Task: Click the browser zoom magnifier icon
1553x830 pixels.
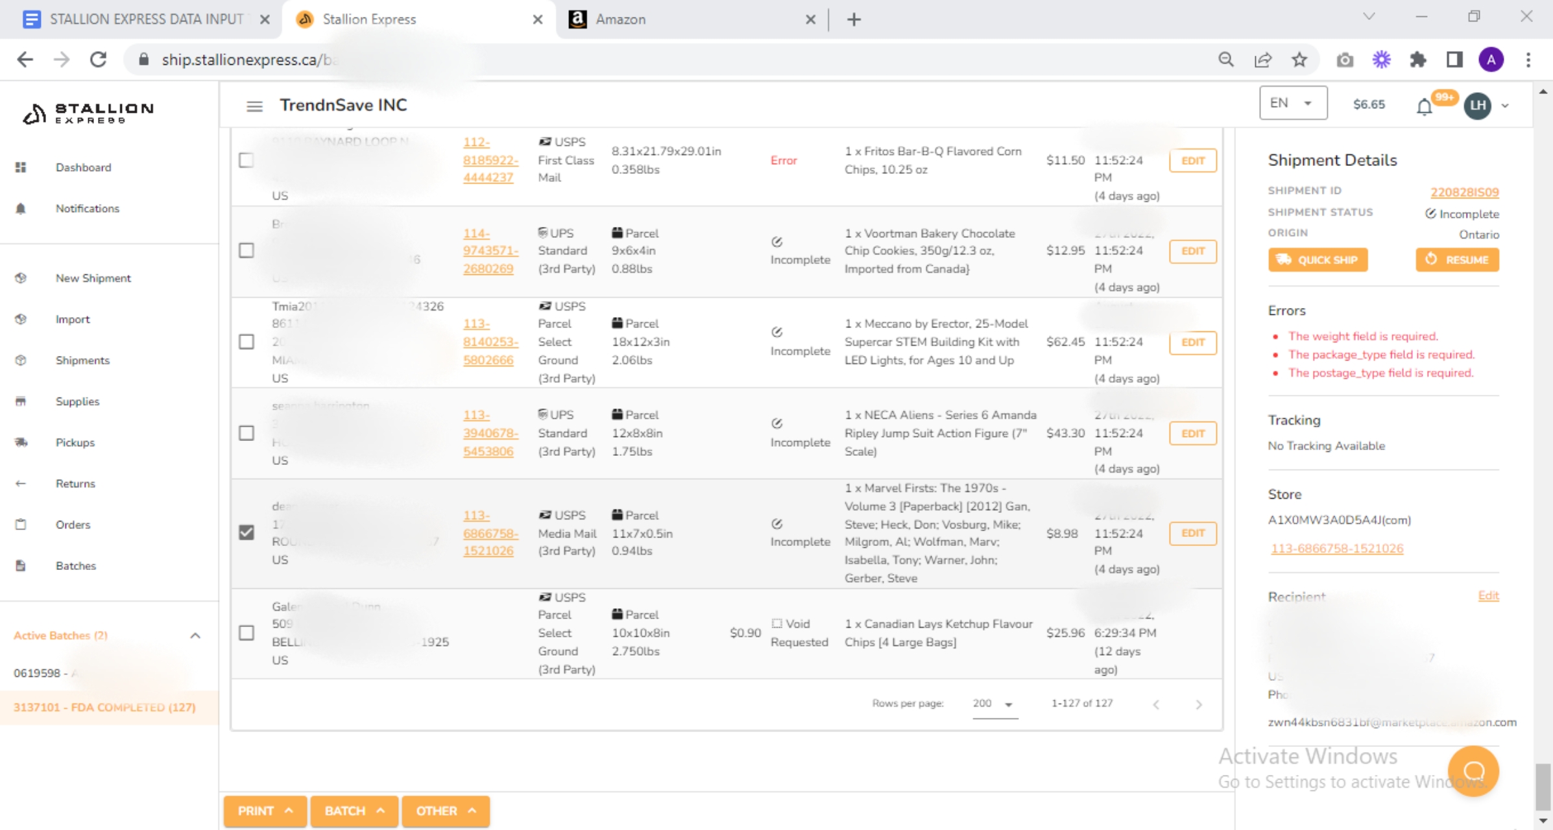Action: click(x=1225, y=60)
